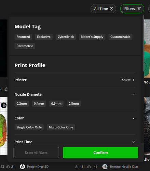Toggle the 0.4mm nozzle diameter chip

click(39, 104)
